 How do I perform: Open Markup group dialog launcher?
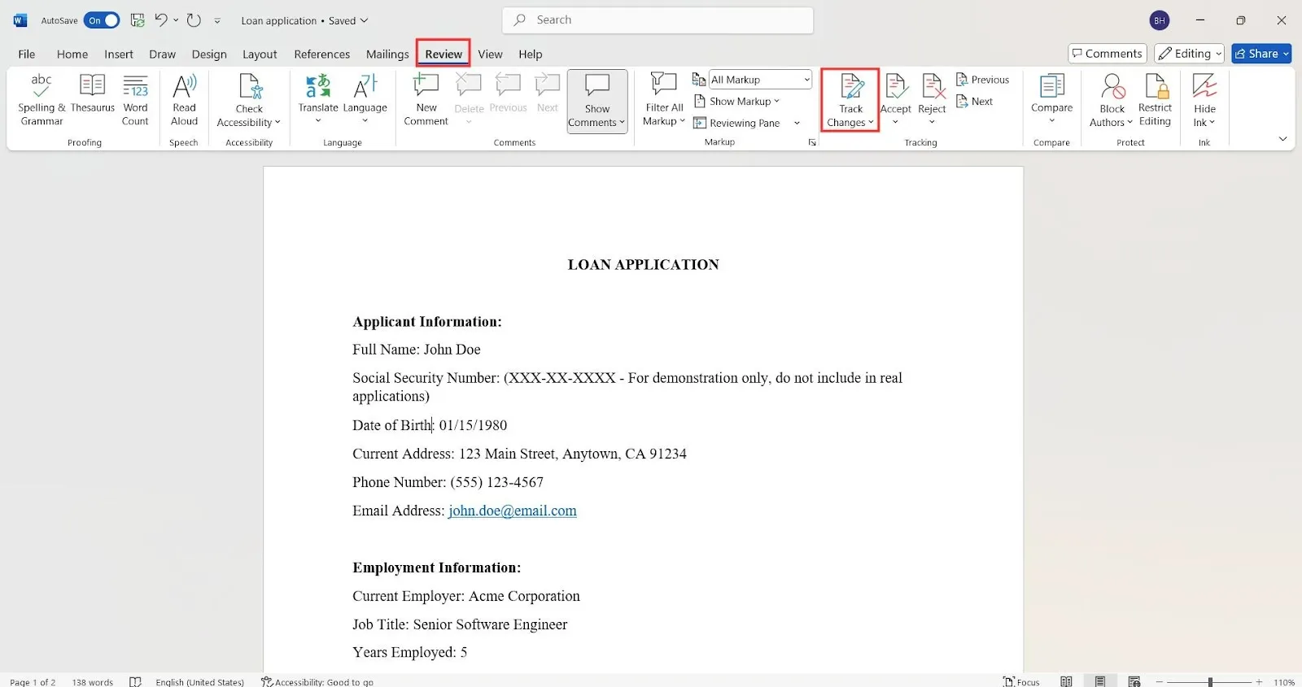coord(811,142)
